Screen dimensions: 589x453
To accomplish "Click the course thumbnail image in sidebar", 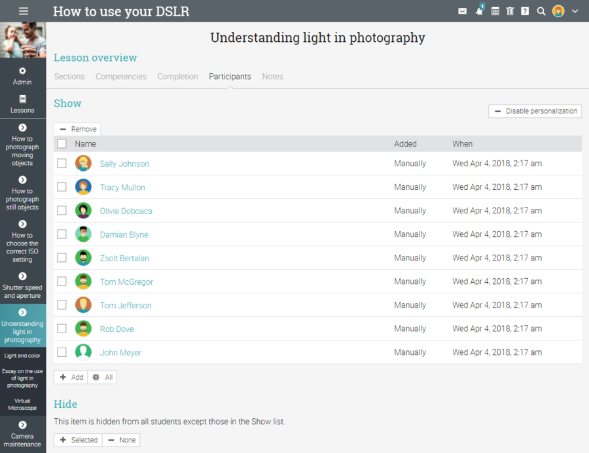I will 23,41.
